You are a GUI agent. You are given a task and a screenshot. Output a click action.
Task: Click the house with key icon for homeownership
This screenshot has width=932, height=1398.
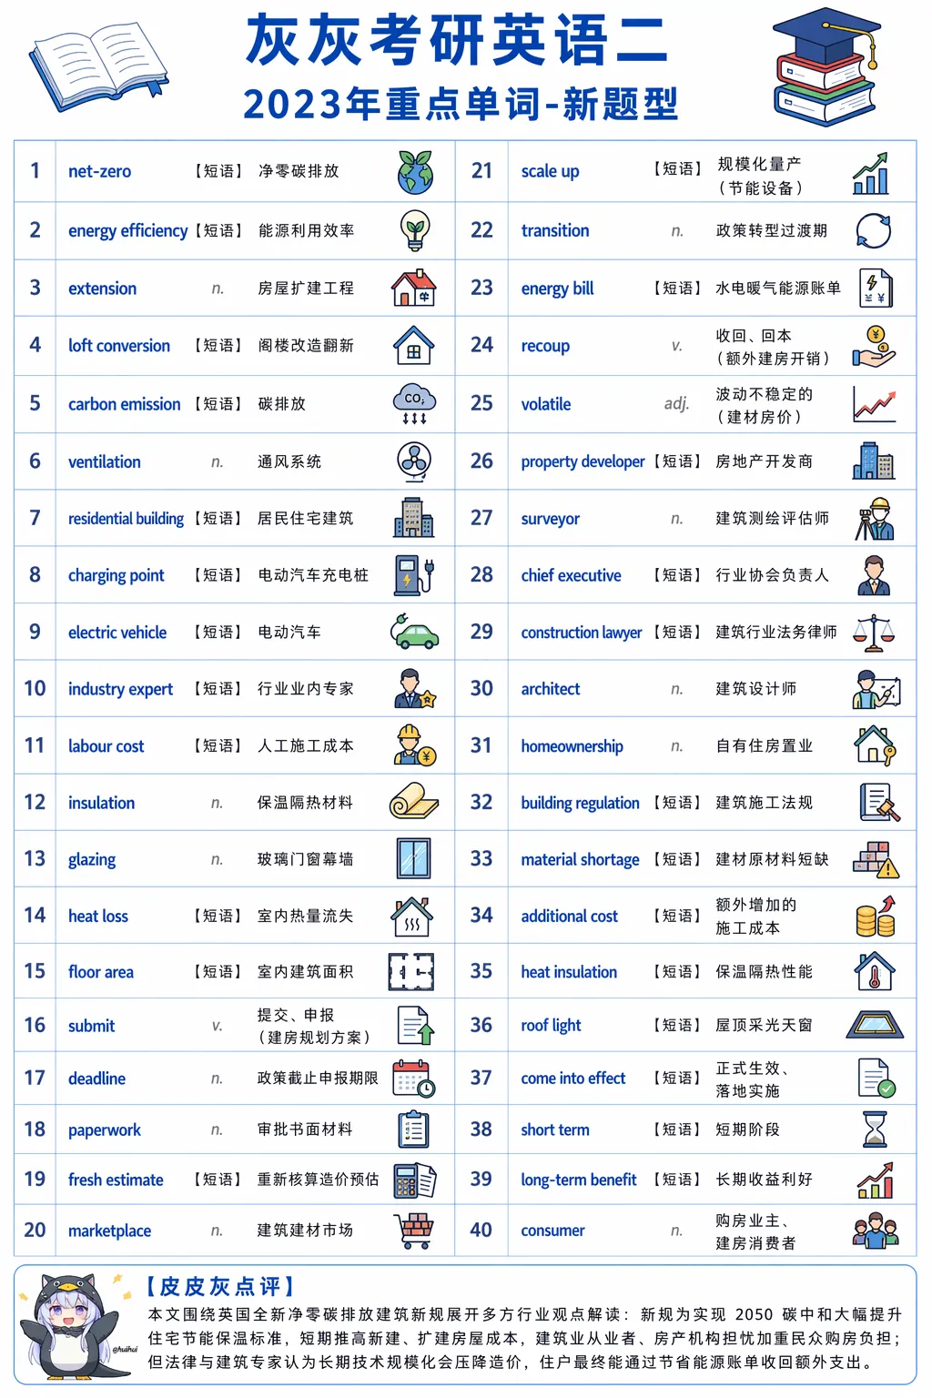pyautogui.click(x=875, y=745)
